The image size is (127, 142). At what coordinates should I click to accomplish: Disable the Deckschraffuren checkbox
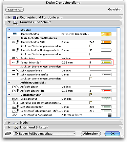tap(91, 95)
